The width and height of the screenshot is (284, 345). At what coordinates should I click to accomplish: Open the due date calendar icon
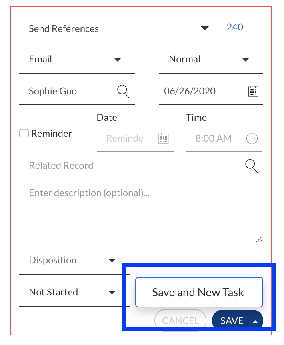coord(253,91)
